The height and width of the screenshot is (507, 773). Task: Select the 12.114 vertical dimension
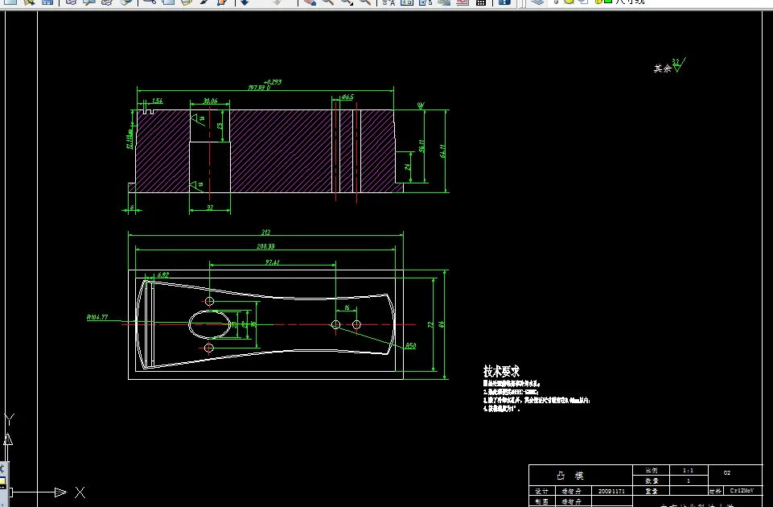pyautogui.click(x=130, y=139)
